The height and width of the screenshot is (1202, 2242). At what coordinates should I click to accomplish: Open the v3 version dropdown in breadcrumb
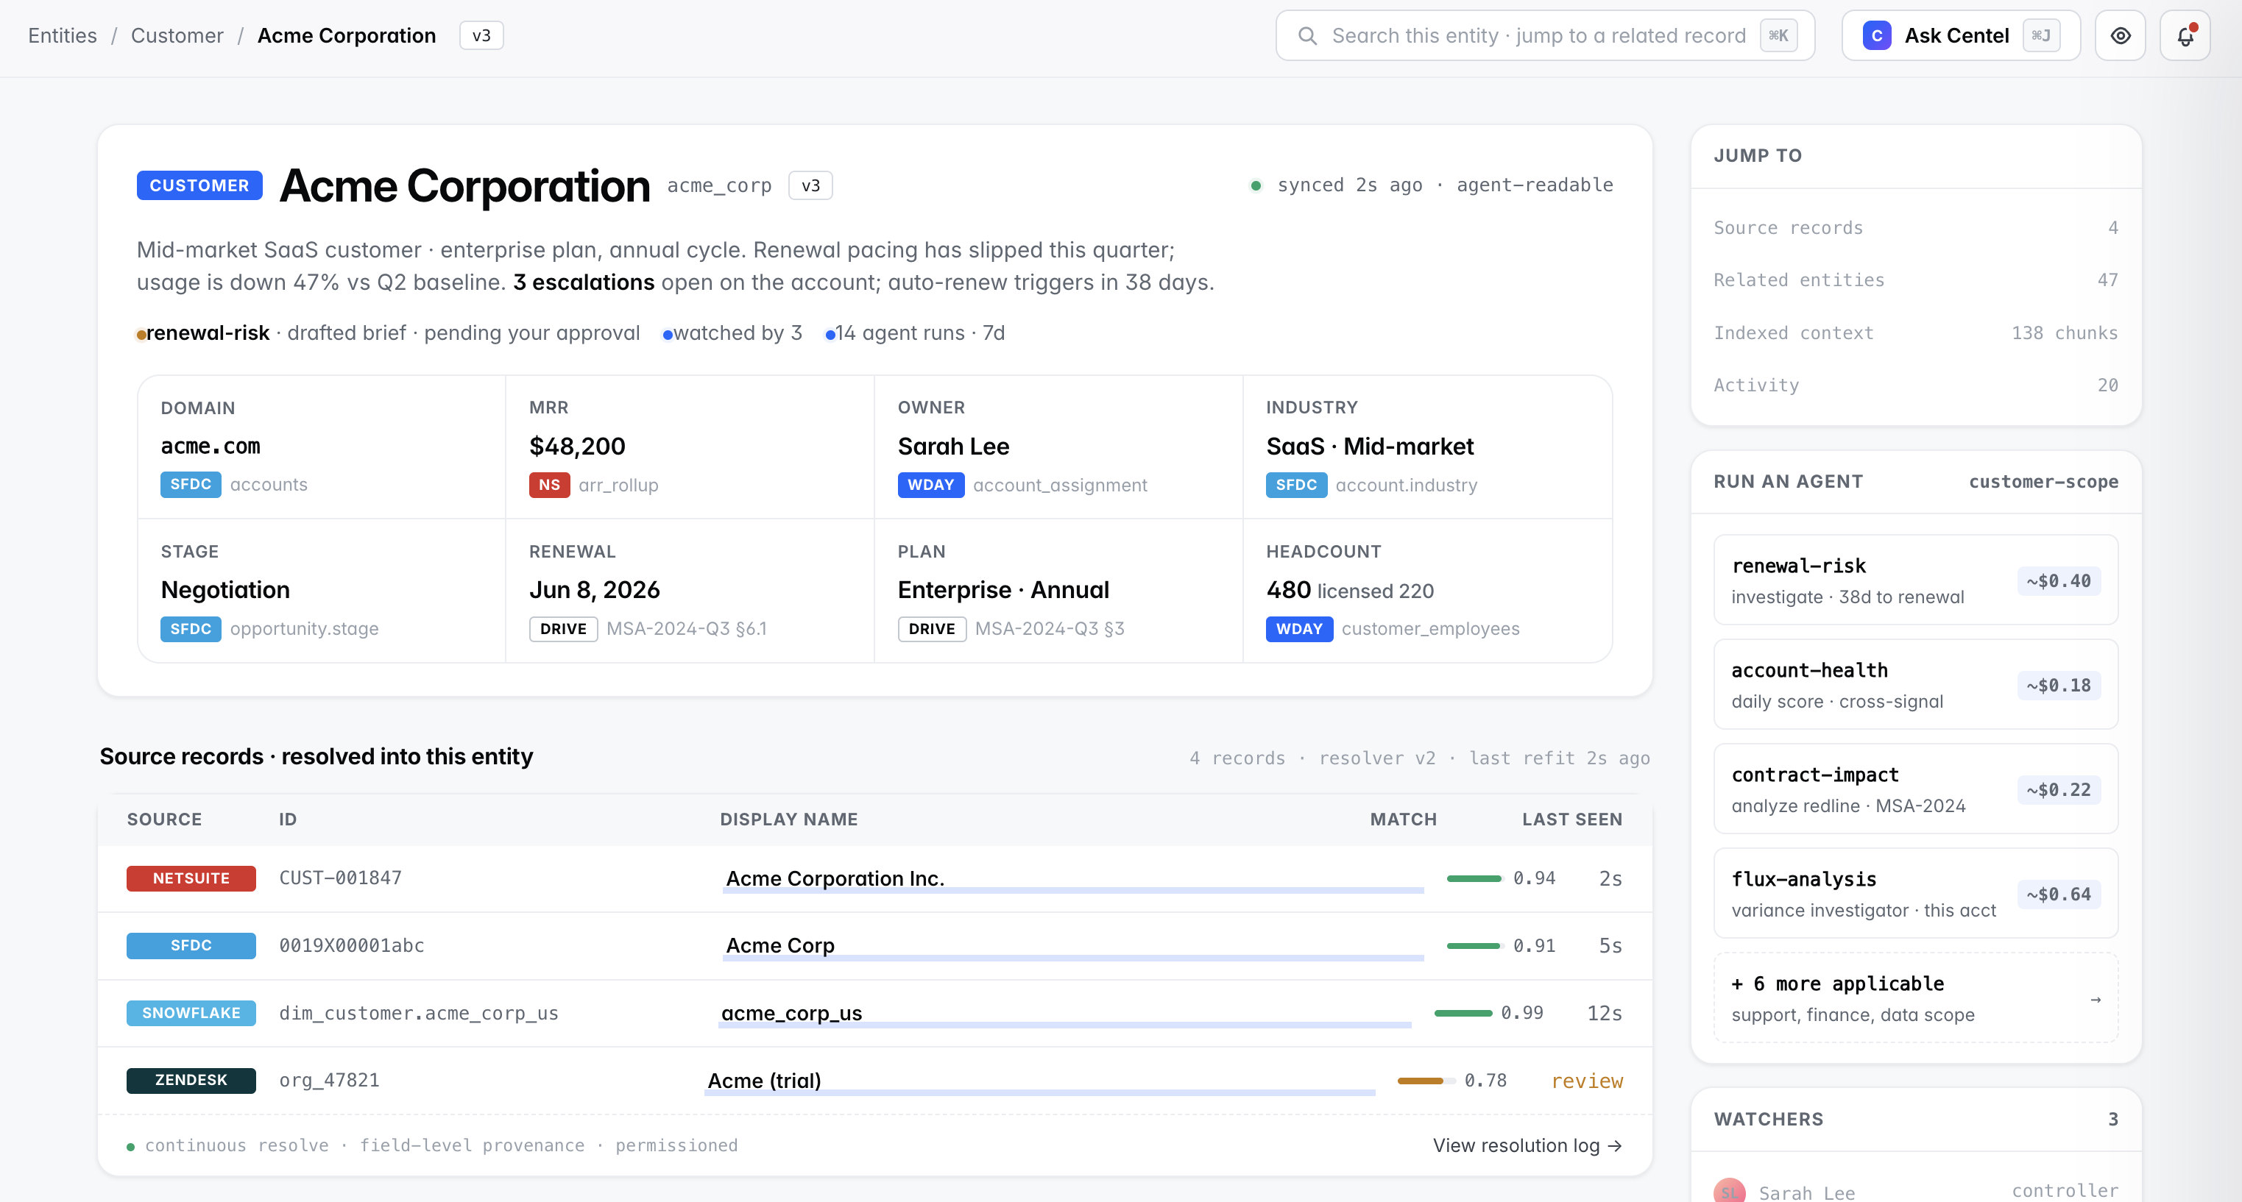pos(481,35)
